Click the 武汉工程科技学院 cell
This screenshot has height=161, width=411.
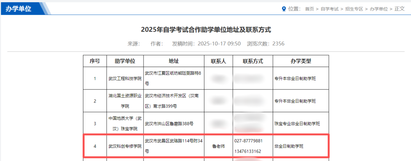tap(125, 78)
